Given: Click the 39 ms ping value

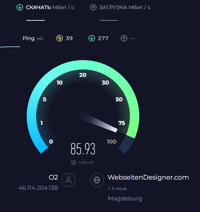Looking at the screenshot, I should 69,38.
